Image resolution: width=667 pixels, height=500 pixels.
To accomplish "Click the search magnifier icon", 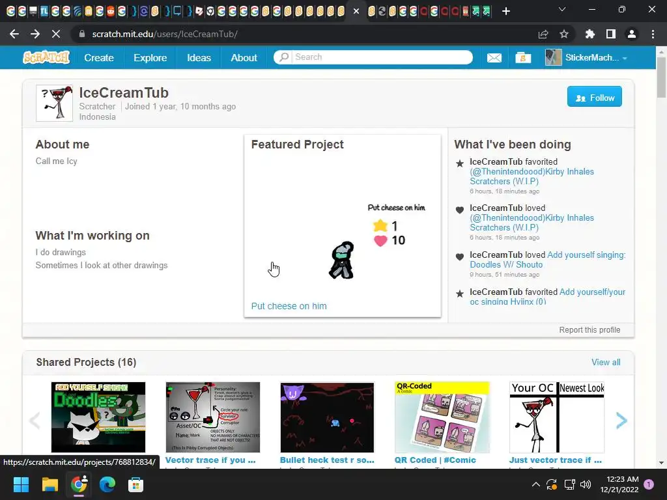I will (x=284, y=57).
